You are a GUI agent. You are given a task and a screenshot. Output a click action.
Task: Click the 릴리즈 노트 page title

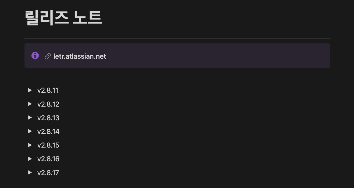[x=63, y=18]
